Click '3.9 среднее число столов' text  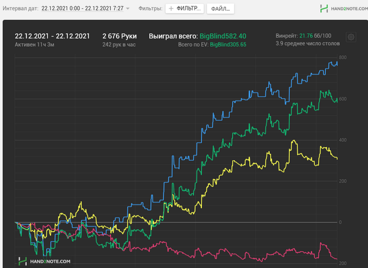(308, 44)
